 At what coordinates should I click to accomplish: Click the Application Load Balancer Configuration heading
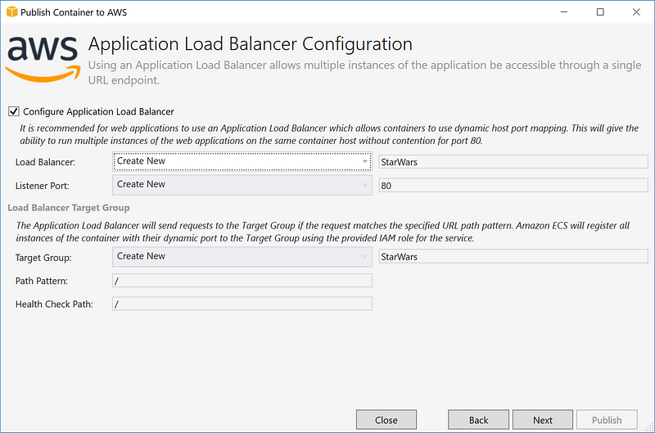250,43
